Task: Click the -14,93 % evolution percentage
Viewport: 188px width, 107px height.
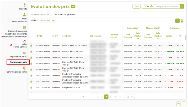Action: (x=180, y=63)
